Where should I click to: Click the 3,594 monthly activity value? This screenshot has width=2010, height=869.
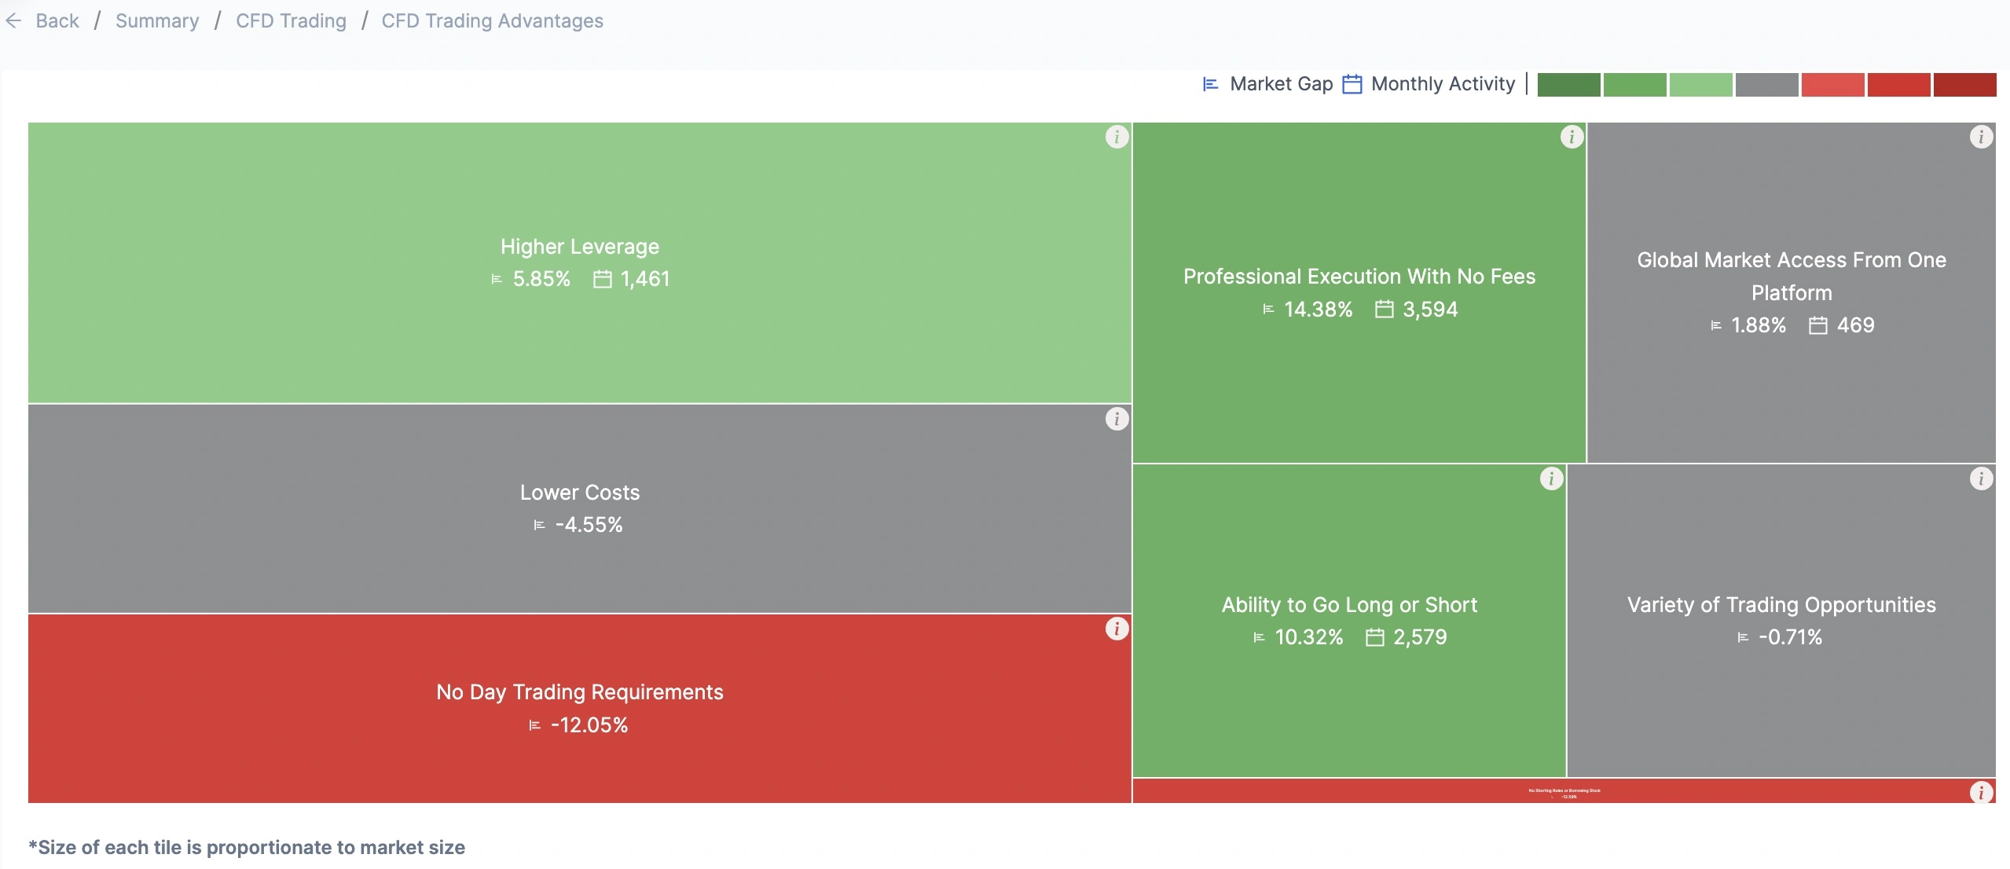click(1430, 310)
